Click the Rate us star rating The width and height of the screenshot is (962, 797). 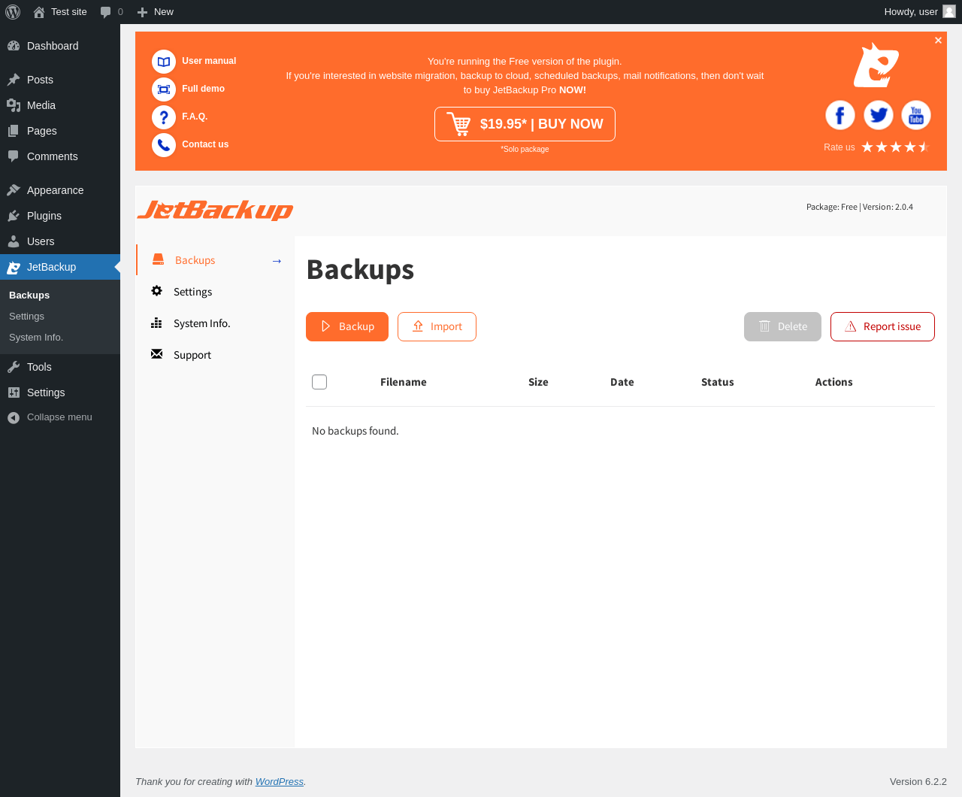(x=896, y=147)
